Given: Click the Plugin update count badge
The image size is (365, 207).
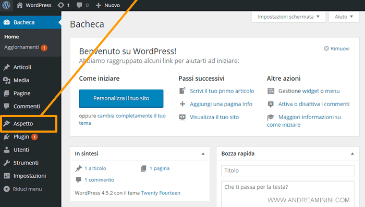Looking at the screenshot, I should (34, 137).
